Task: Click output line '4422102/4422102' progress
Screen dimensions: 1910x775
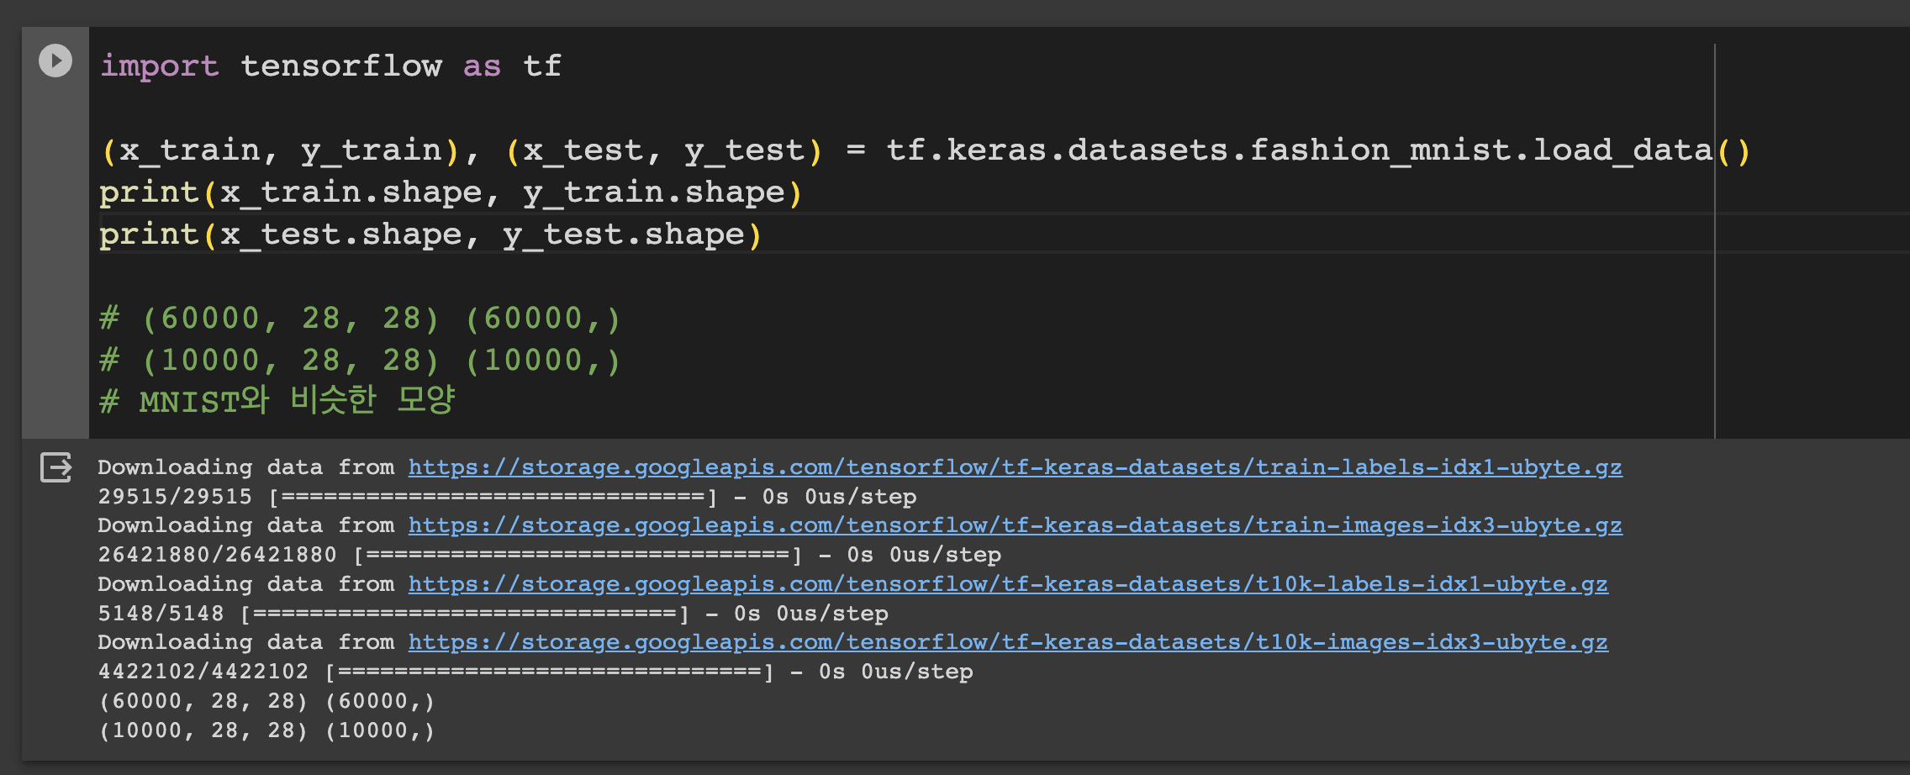Action: 536,672
